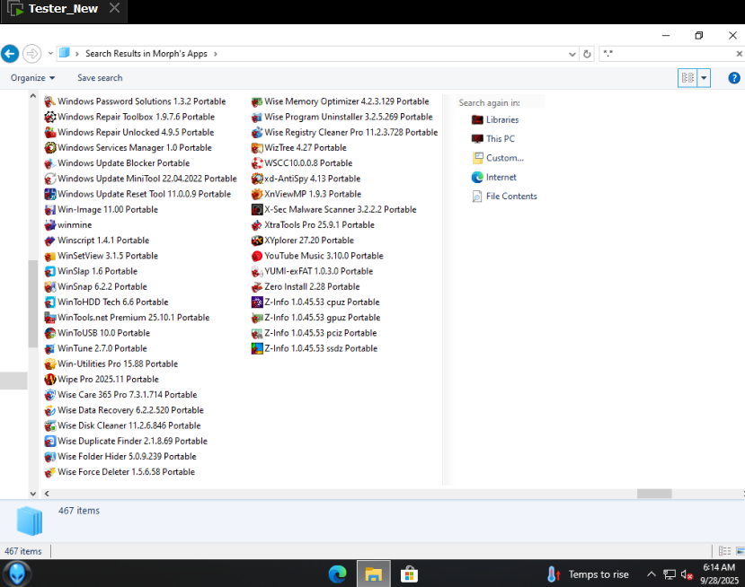Screen dimensions: 745x587
Task: Click Save search
Action: (x=100, y=78)
